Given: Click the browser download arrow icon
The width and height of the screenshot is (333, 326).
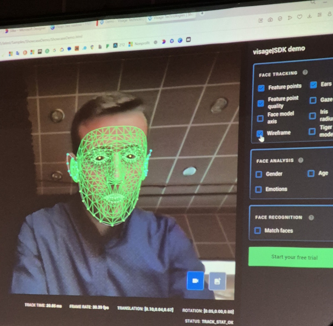Looking at the screenshot, I should pyautogui.click(x=309, y=17).
